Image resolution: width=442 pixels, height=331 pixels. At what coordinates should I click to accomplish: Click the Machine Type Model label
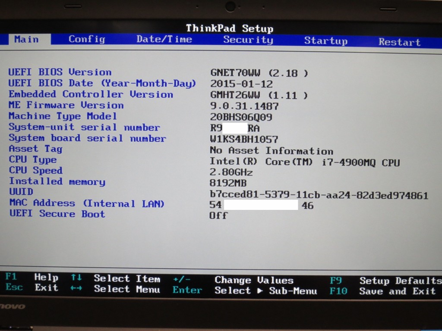[x=63, y=116]
